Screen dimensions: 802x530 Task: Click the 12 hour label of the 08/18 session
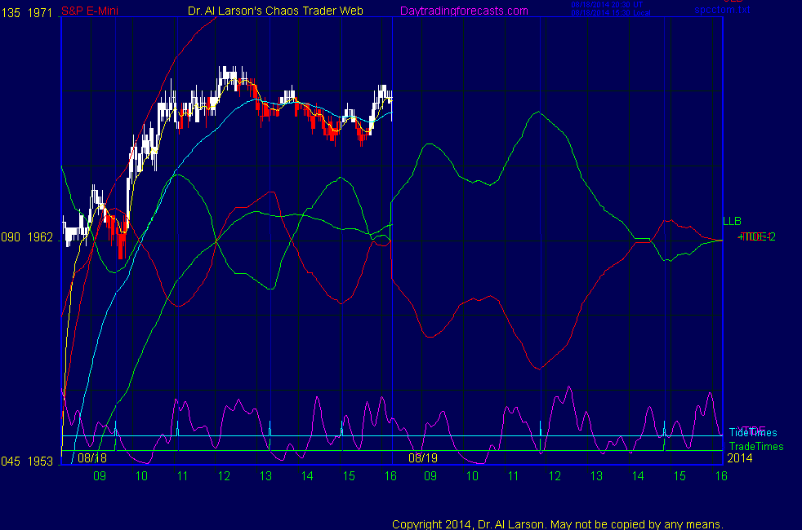coord(224,476)
